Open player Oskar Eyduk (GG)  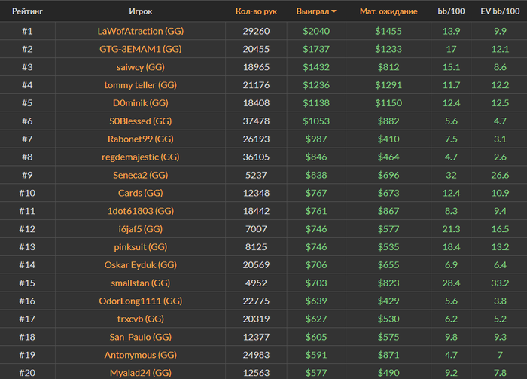[141, 265]
